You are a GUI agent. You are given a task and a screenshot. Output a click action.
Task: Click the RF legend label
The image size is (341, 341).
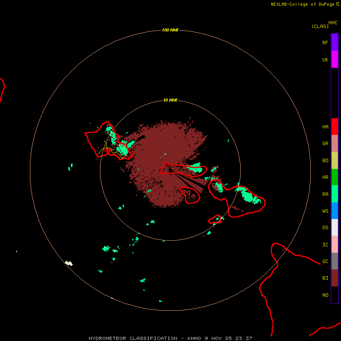(x=325, y=42)
